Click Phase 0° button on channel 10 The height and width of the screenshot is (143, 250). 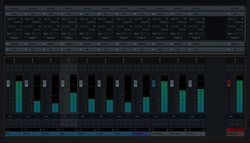coord(178,38)
